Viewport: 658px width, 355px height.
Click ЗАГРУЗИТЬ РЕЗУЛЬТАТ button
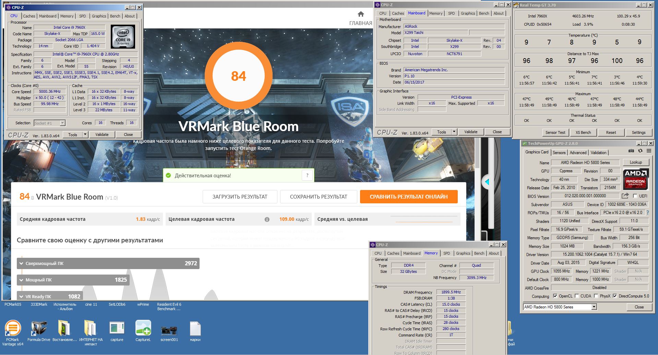pyautogui.click(x=240, y=196)
